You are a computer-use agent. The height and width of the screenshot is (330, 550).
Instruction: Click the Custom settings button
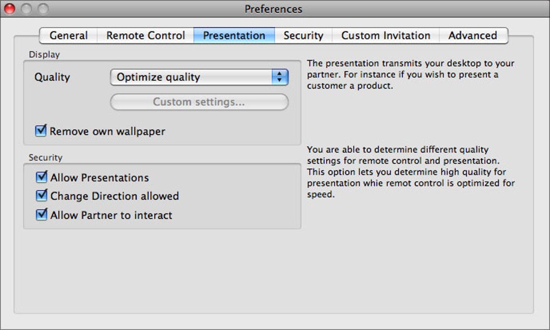point(199,102)
